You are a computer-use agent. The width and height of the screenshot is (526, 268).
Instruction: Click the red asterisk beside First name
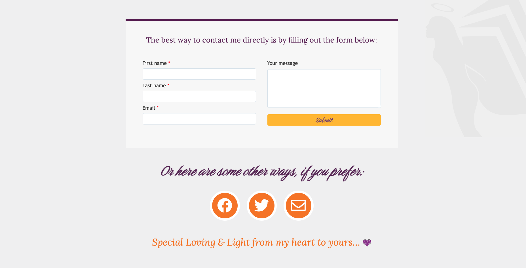(169, 63)
